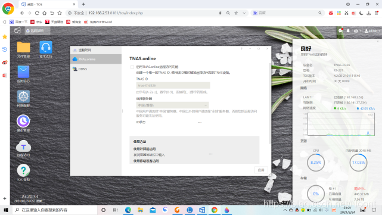382x215 pixels.
Task: Expand the address bar dropdown chevron
Action: [244, 13]
